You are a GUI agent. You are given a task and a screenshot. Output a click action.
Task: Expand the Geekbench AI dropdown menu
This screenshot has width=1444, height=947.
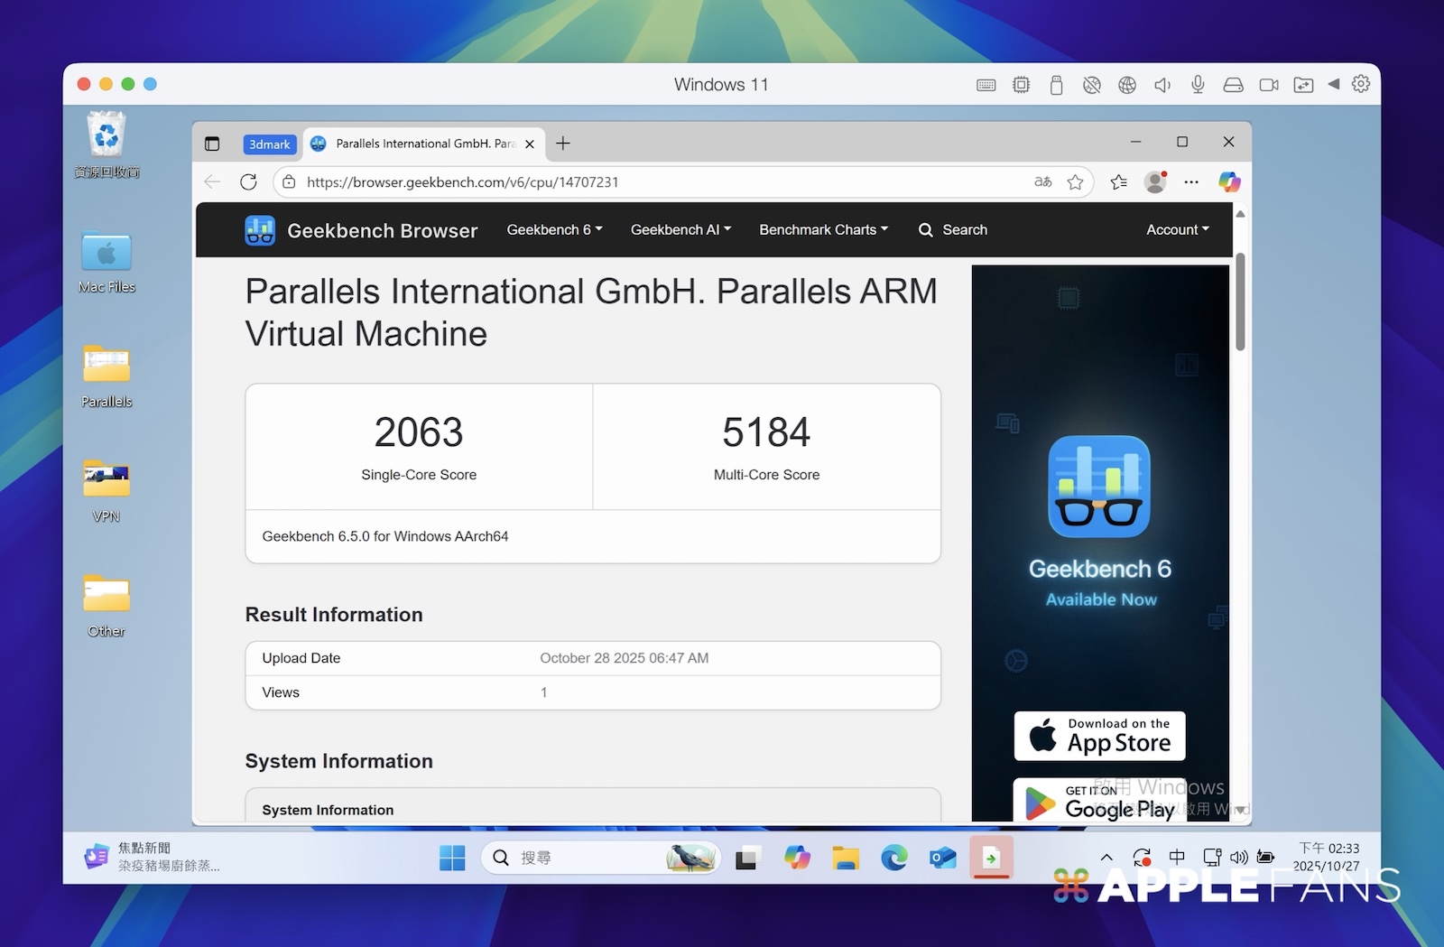coord(680,230)
